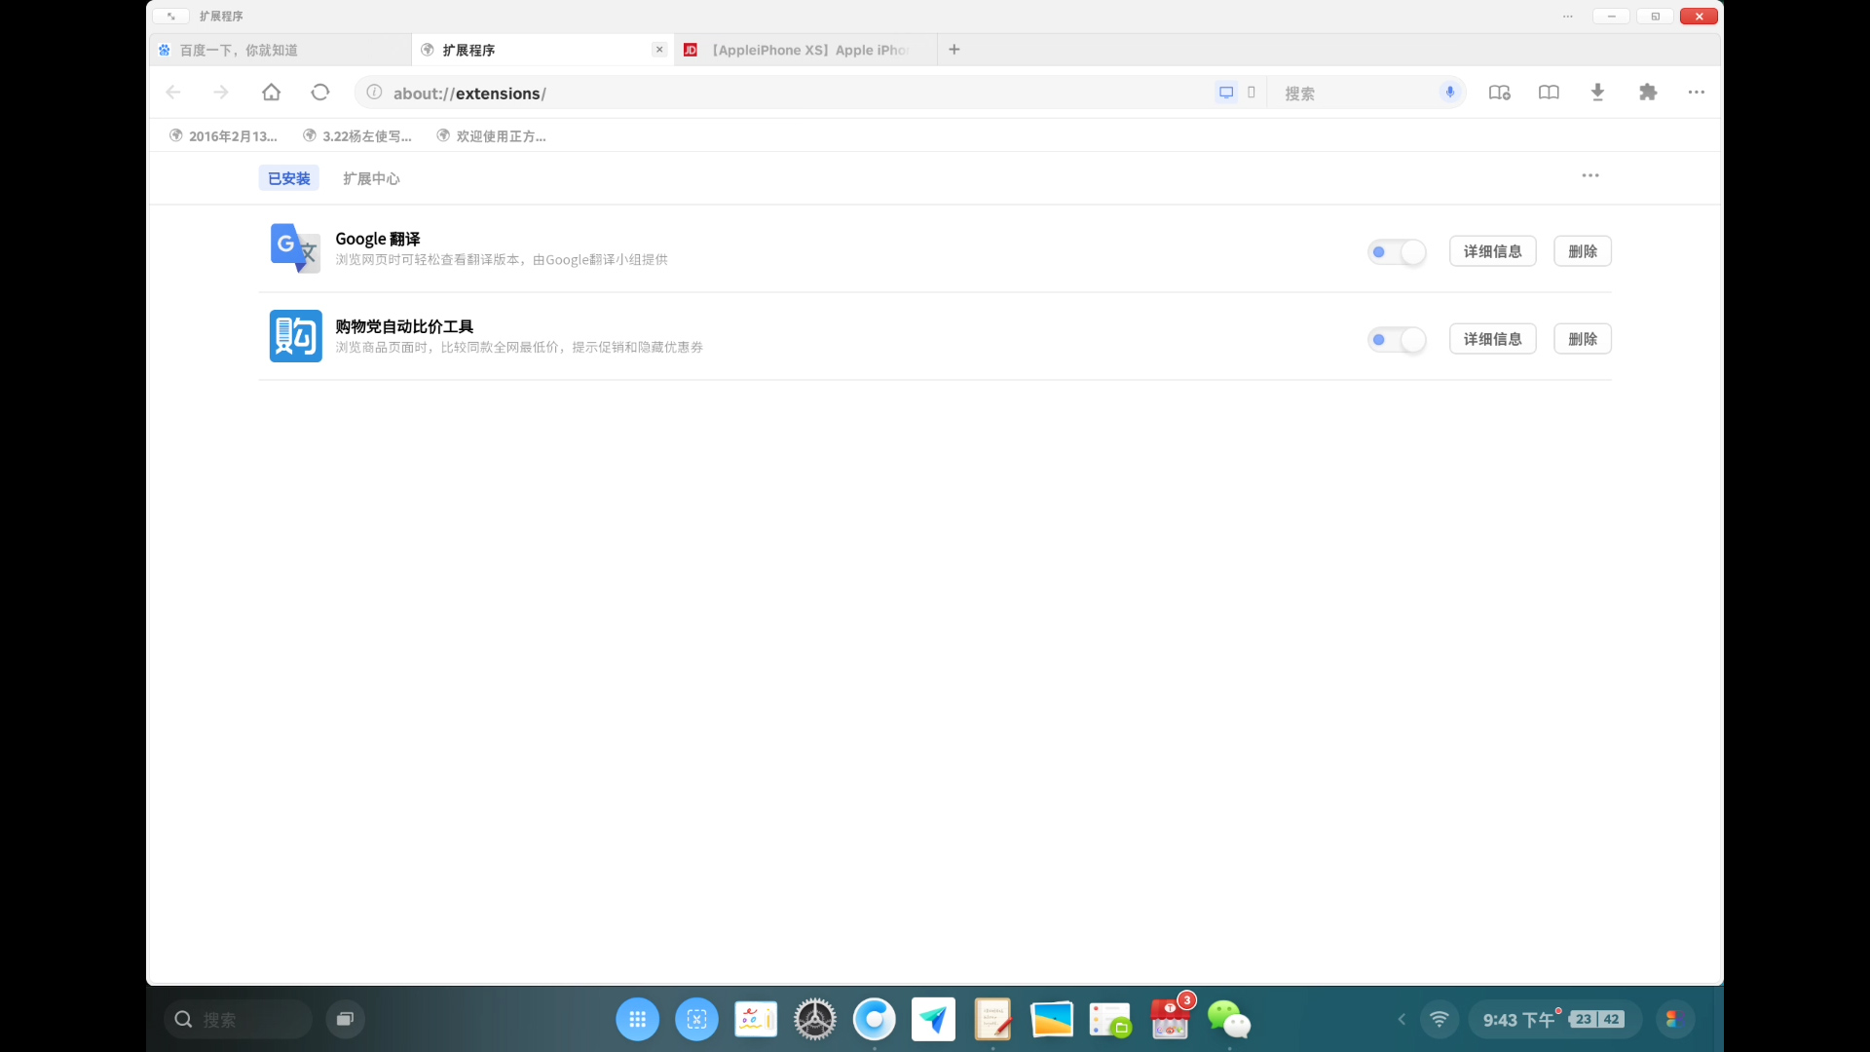
Task: Open a new browser tab
Action: pos(954,50)
